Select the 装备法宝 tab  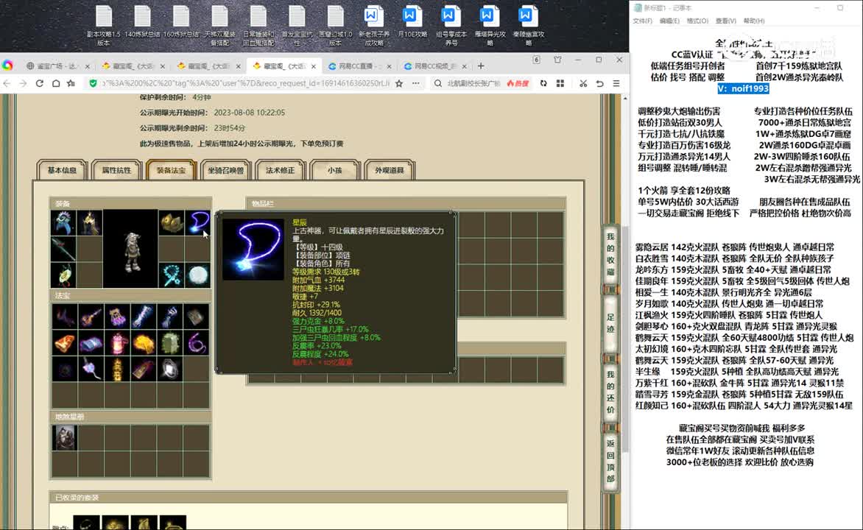tap(171, 170)
